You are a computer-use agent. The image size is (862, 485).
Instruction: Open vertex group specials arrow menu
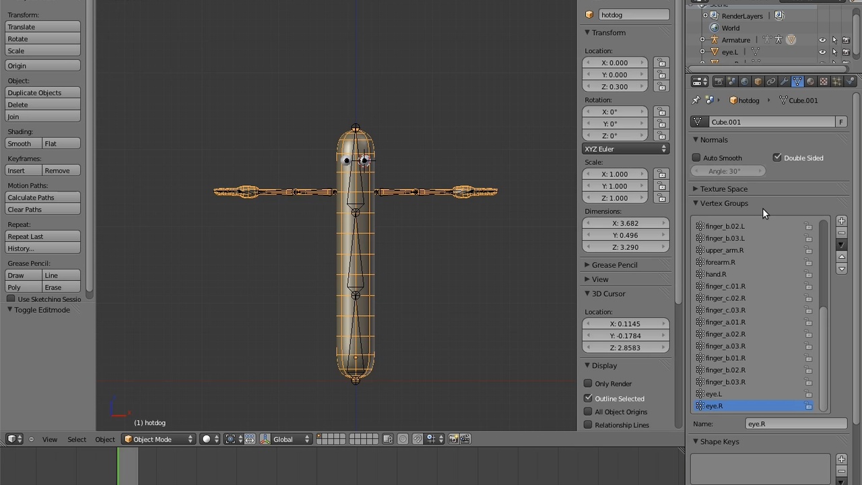pyautogui.click(x=841, y=245)
